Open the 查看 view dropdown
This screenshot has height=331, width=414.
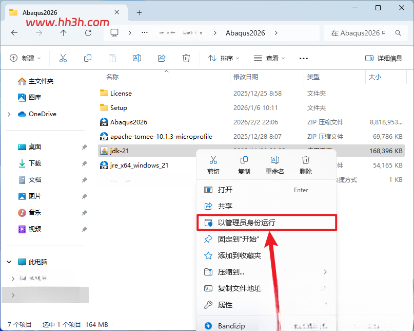269,58
